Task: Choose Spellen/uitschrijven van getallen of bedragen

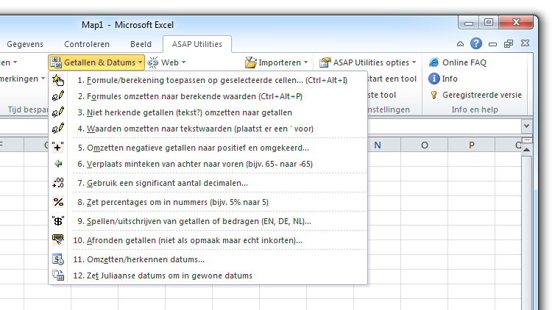Action: click(x=208, y=221)
